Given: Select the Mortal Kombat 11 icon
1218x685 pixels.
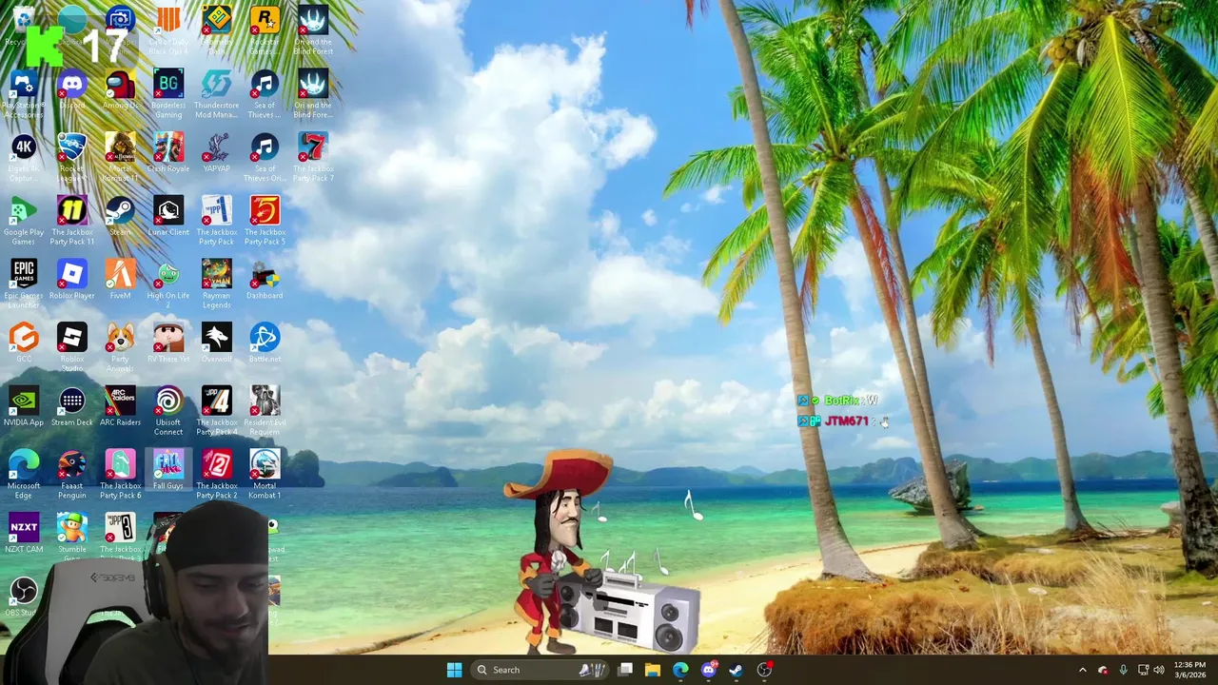Looking at the screenshot, I should click(x=120, y=157).
